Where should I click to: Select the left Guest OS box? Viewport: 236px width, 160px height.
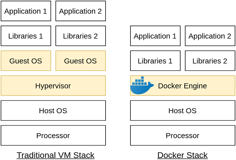(26, 61)
